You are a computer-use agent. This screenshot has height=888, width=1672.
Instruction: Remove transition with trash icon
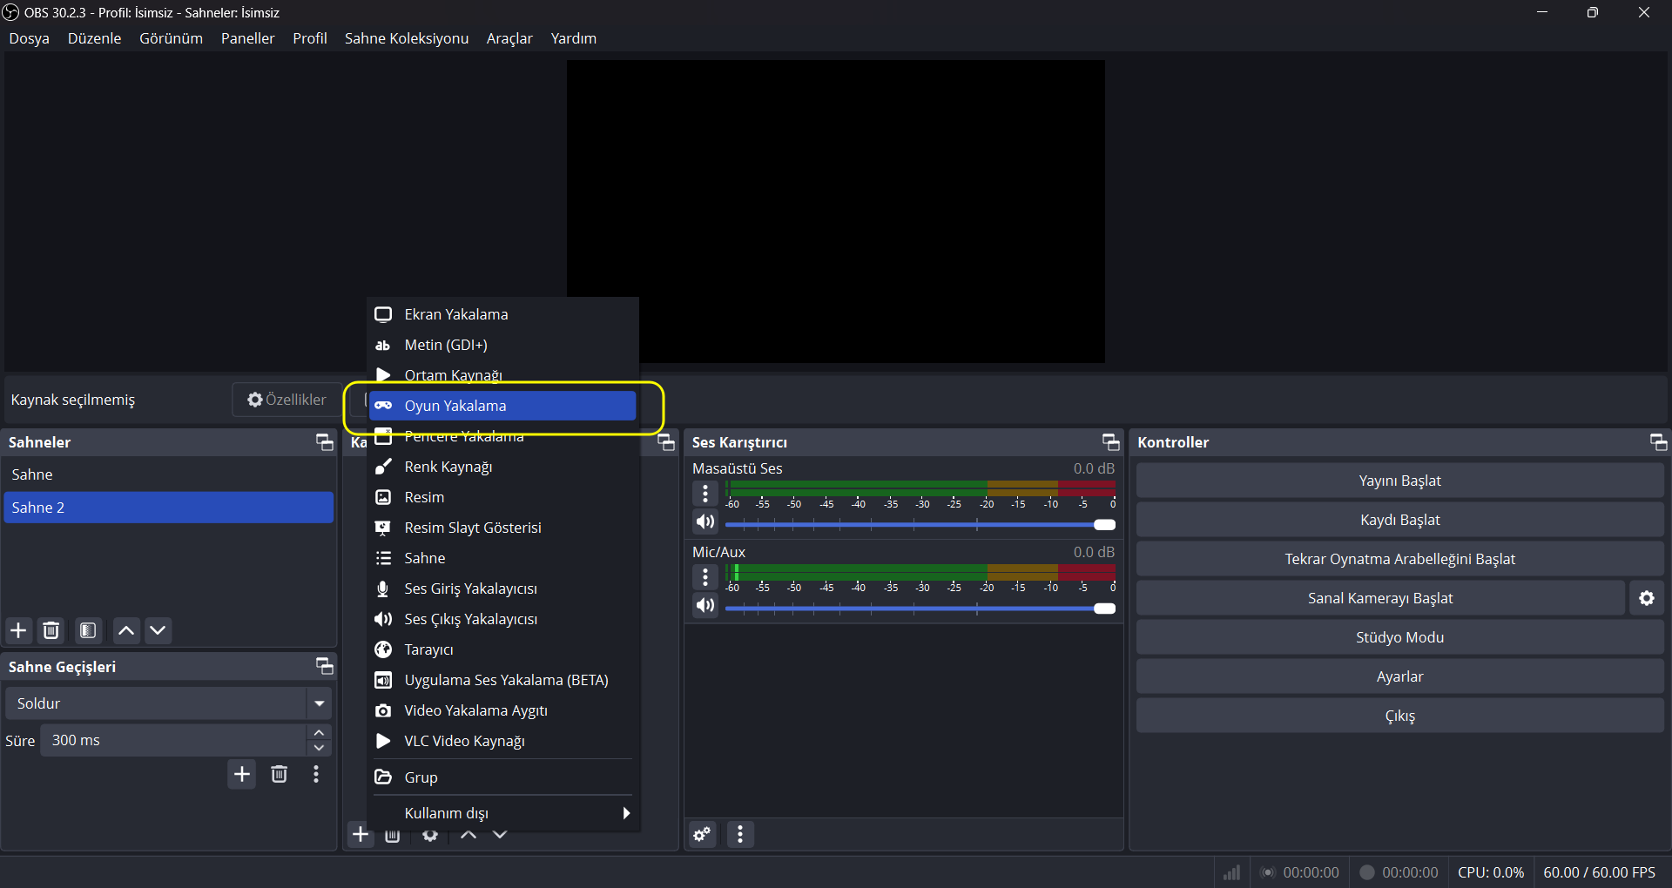click(x=279, y=774)
